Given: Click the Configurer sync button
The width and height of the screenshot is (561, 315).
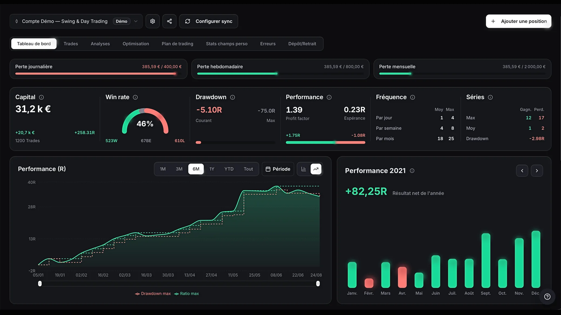Looking at the screenshot, I should coord(208,21).
